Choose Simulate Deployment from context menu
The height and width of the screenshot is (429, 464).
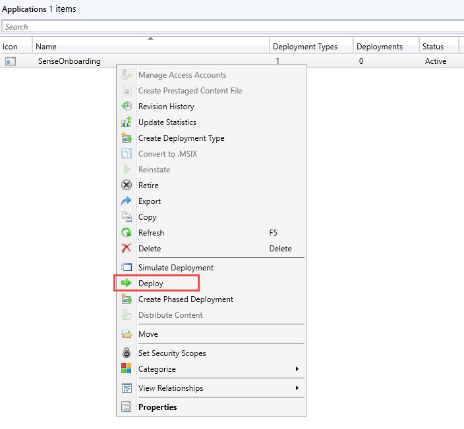[x=176, y=268]
